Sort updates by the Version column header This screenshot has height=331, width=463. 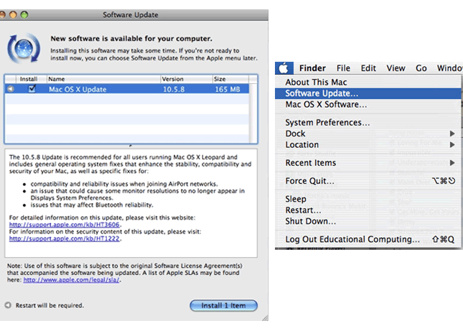pyautogui.click(x=187, y=79)
